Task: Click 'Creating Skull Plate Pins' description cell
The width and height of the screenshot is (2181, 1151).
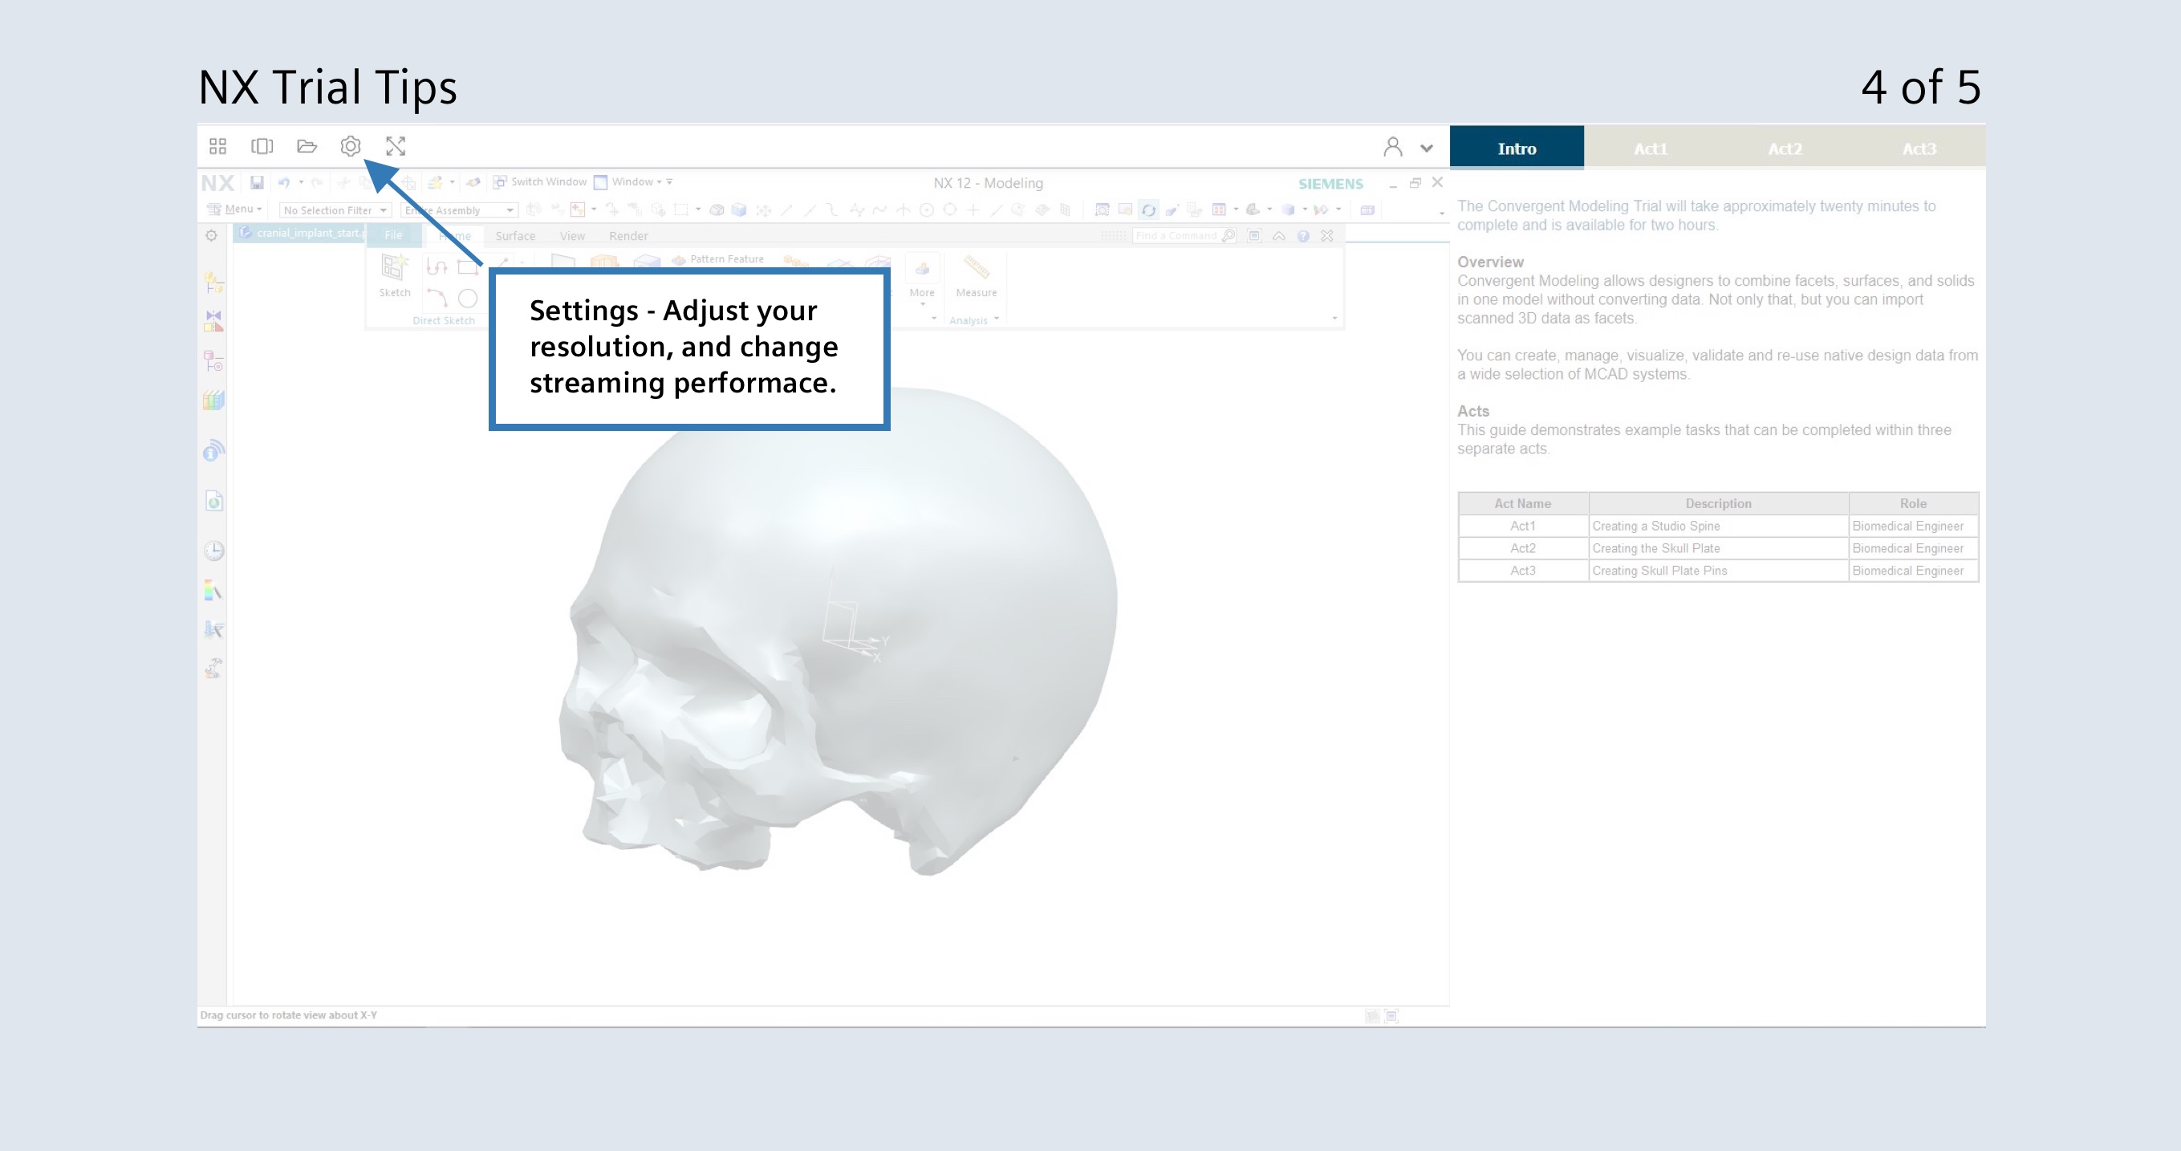Action: [x=1718, y=571]
